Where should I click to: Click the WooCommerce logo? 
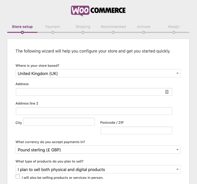[98, 11]
